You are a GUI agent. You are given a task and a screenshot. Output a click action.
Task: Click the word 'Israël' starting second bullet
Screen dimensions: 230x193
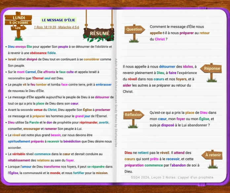[12, 59]
